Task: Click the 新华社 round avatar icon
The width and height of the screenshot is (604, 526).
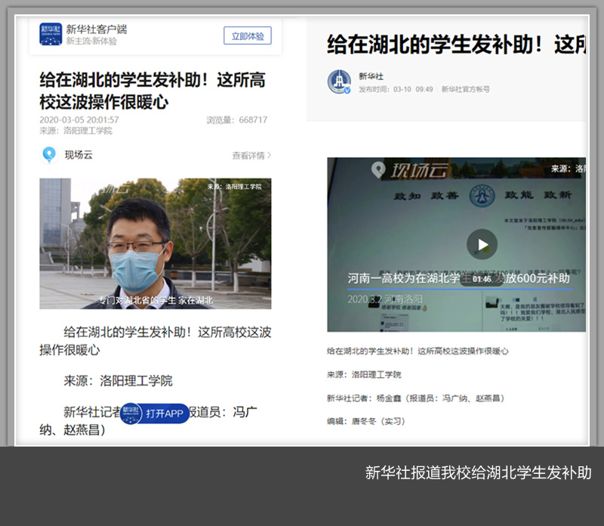Action: pyautogui.click(x=339, y=82)
